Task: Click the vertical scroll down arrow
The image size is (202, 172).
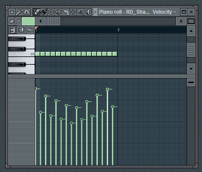Action: [191, 69]
